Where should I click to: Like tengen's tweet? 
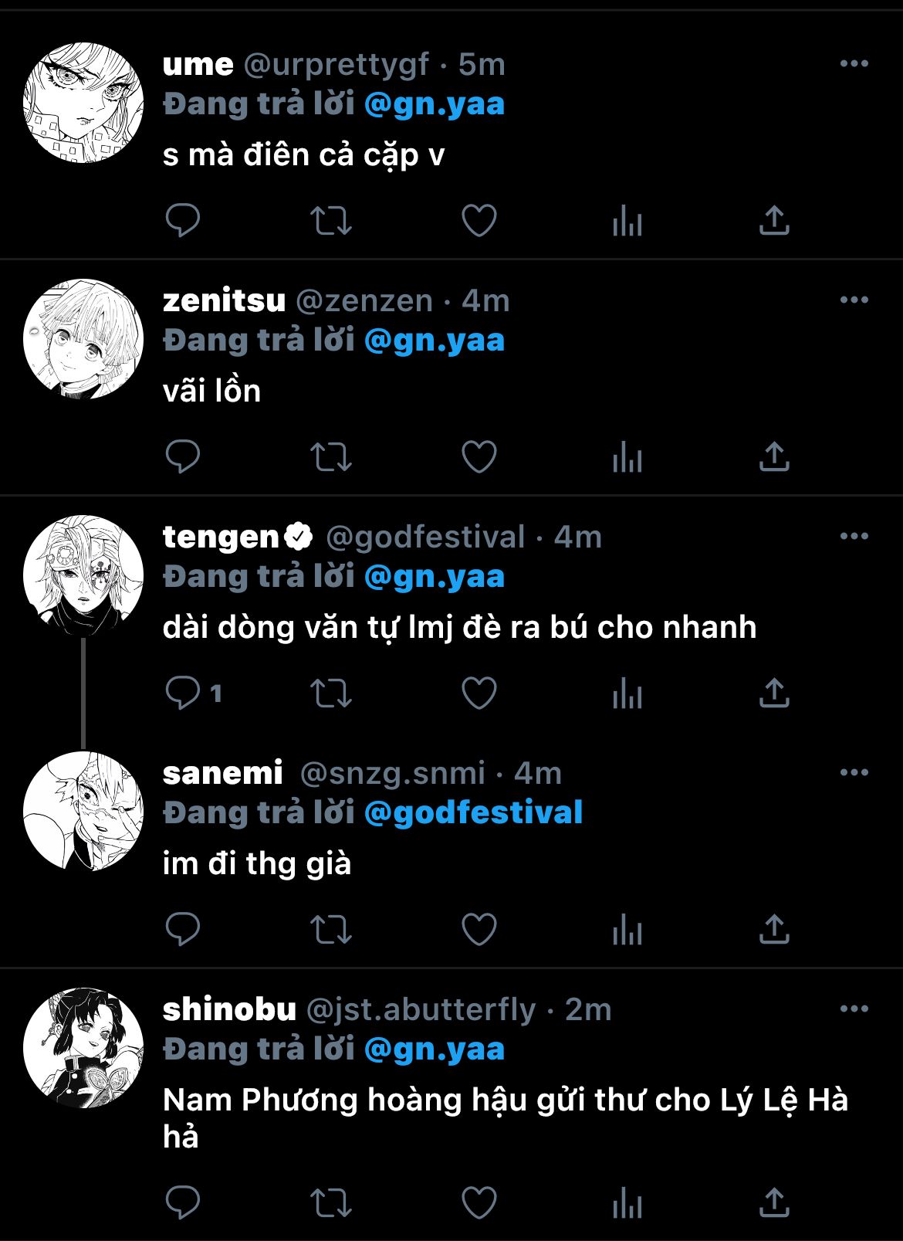pyautogui.click(x=479, y=693)
